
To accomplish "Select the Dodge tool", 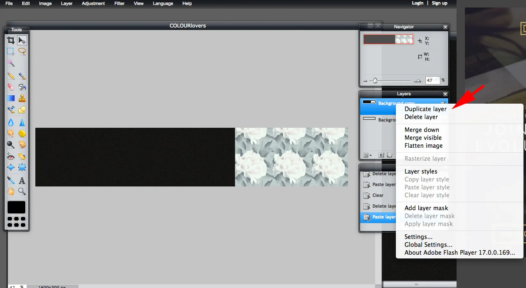I will coord(11,145).
